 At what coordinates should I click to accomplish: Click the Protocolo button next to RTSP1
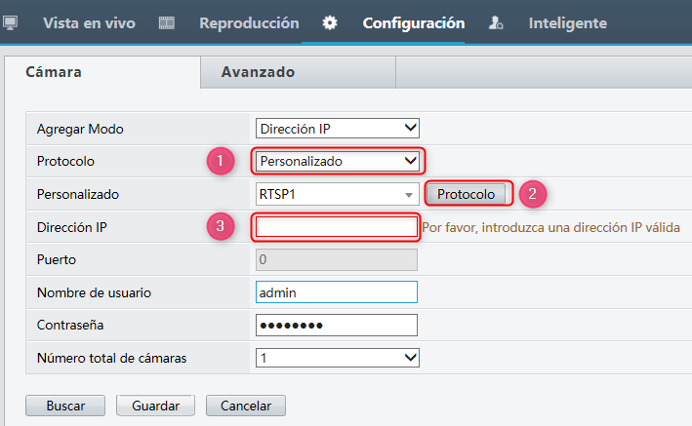pyautogui.click(x=466, y=194)
